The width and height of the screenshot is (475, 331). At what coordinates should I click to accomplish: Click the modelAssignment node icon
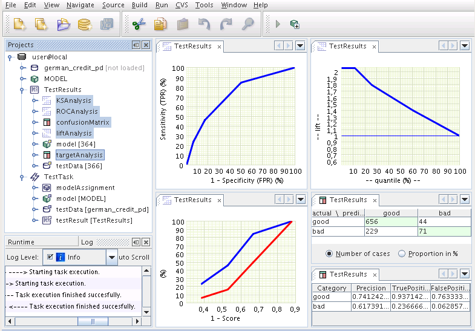coord(47,188)
